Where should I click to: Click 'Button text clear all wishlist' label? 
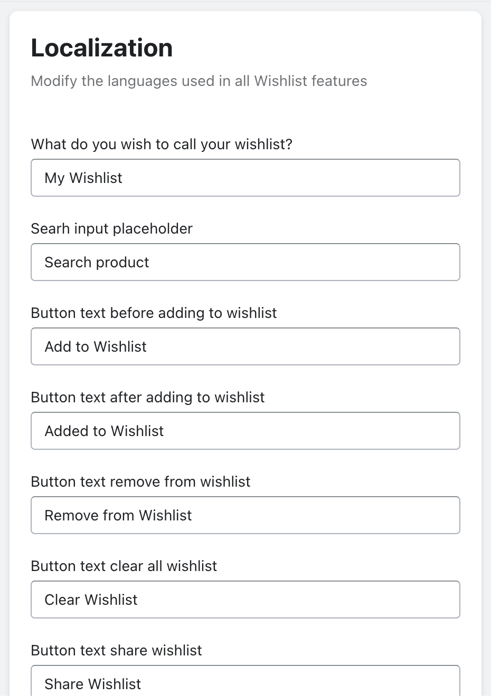[x=124, y=566]
